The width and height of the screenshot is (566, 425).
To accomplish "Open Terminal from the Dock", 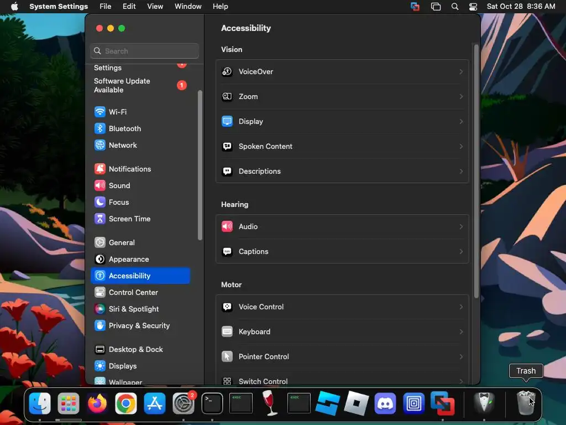I will (212, 403).
